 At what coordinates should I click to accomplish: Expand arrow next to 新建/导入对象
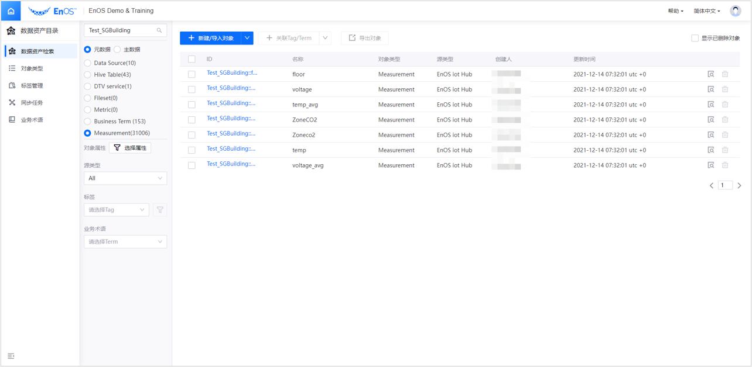coord(247,38)
